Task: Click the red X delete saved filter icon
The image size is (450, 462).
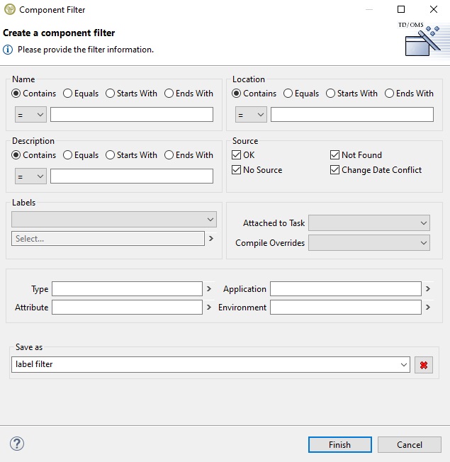Action: pyautogui.click(x=424, y=365)
